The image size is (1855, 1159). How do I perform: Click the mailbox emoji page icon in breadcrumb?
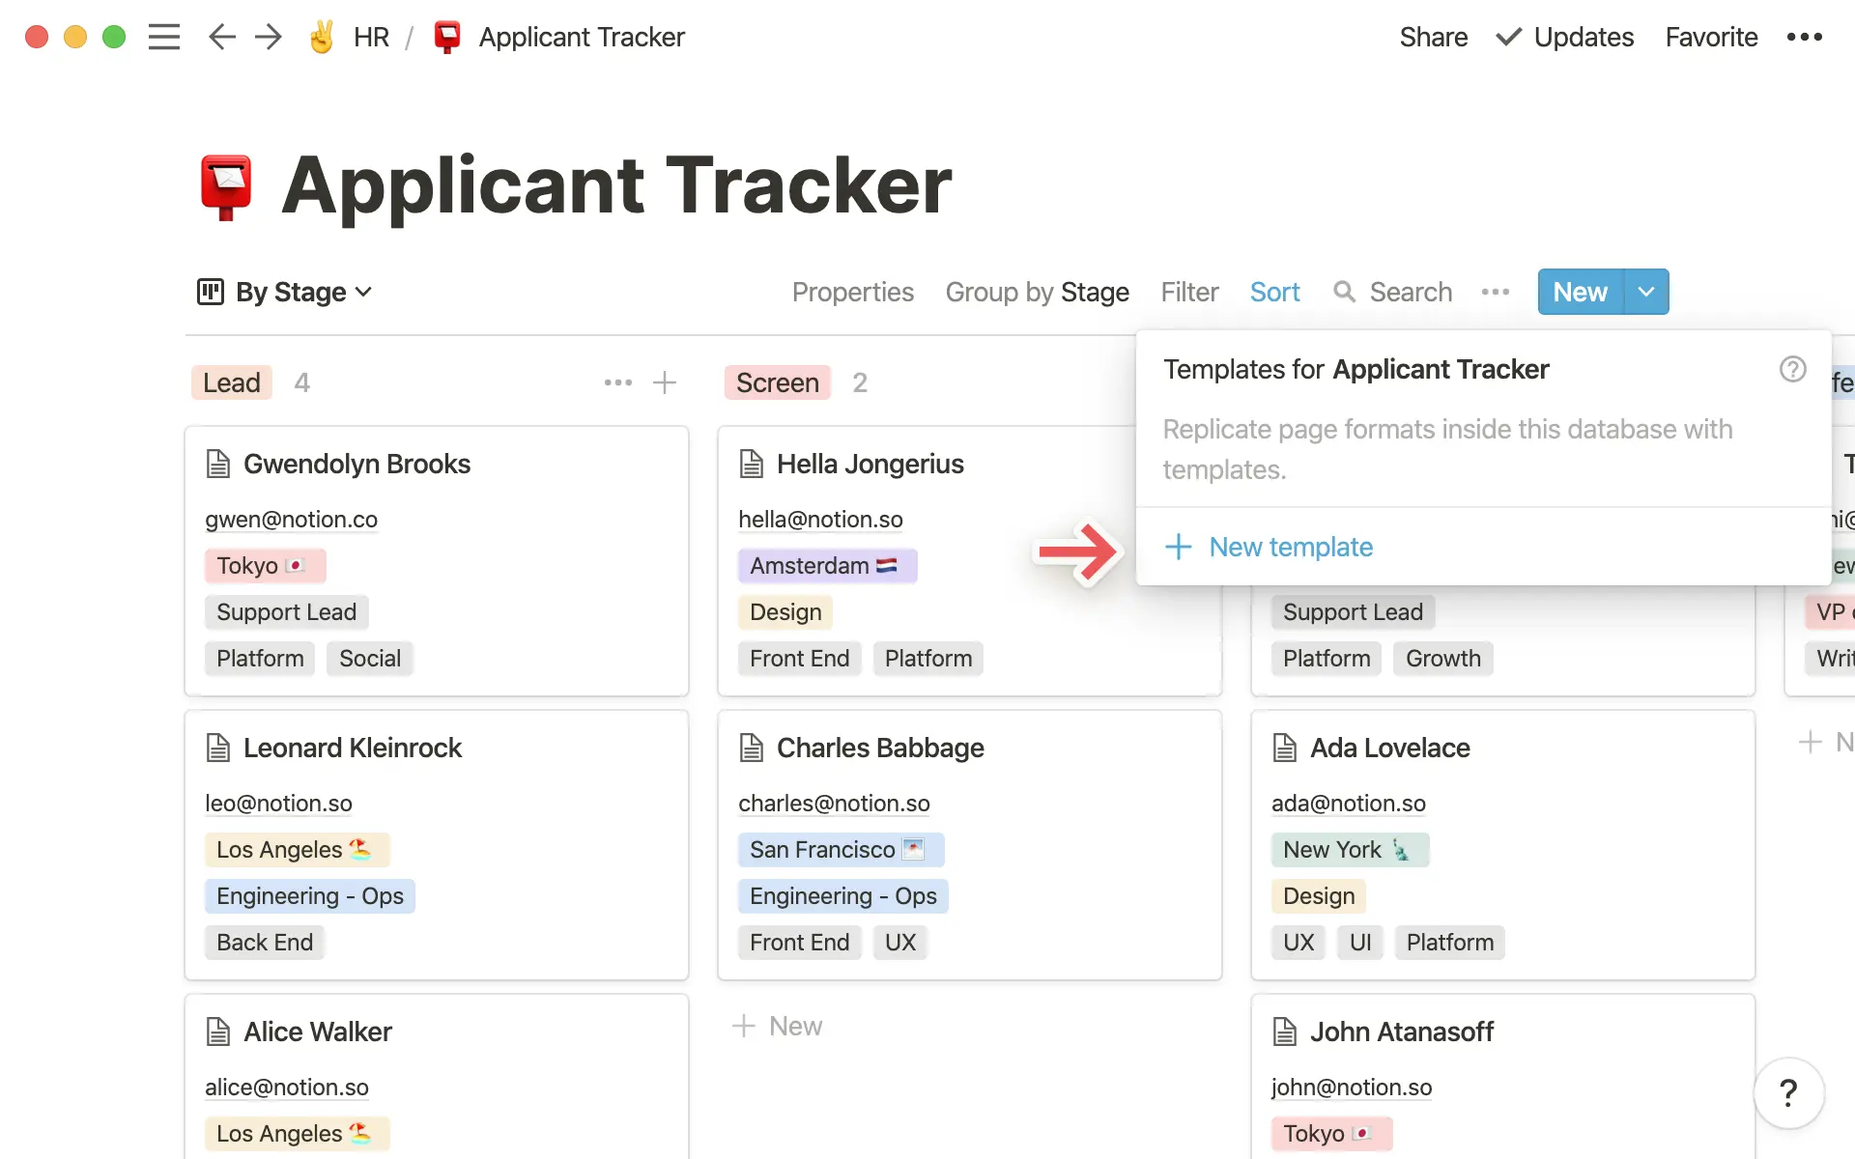446,37
